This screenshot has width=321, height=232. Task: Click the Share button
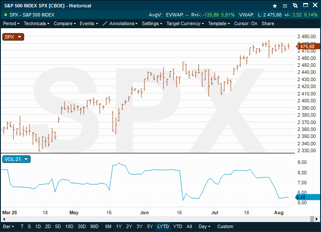[268, 23]
